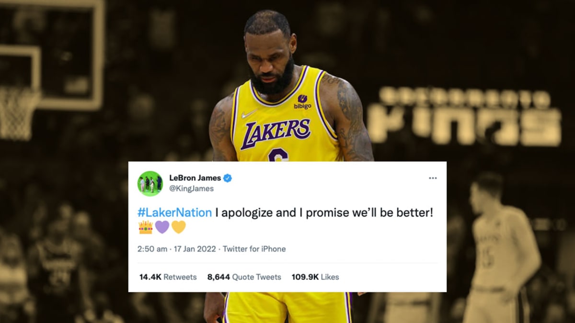Click the basketball hoop net
The image size is (575, 323).
pyautogui.click(x=18, y=111)
